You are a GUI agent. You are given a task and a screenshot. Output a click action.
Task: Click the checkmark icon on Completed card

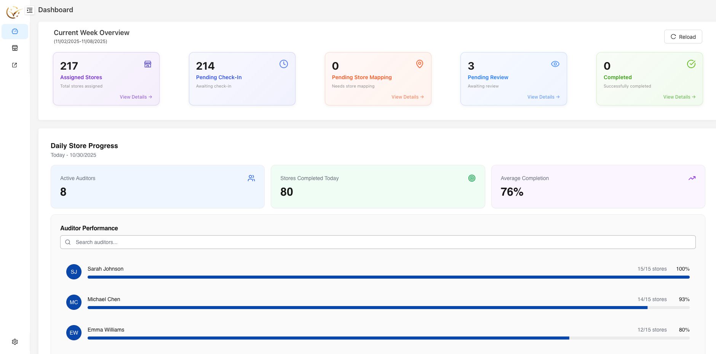[691, 64]
